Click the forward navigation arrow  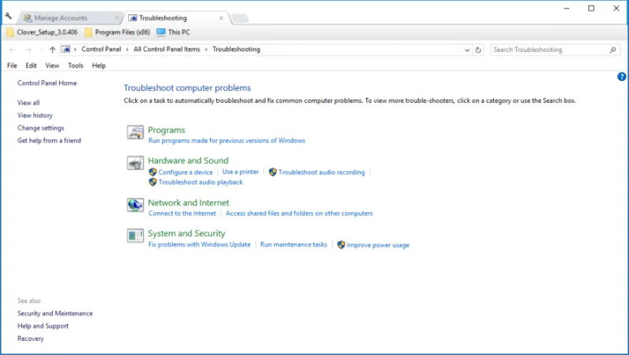[x=28, y=49]
